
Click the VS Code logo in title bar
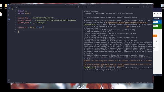[x=8, y=5]
